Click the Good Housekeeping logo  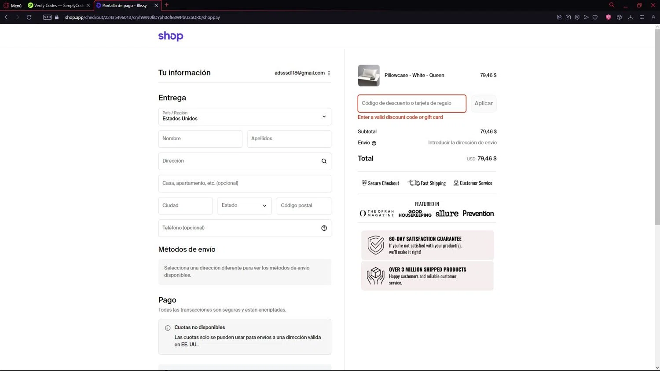click(x=415, y=213)
